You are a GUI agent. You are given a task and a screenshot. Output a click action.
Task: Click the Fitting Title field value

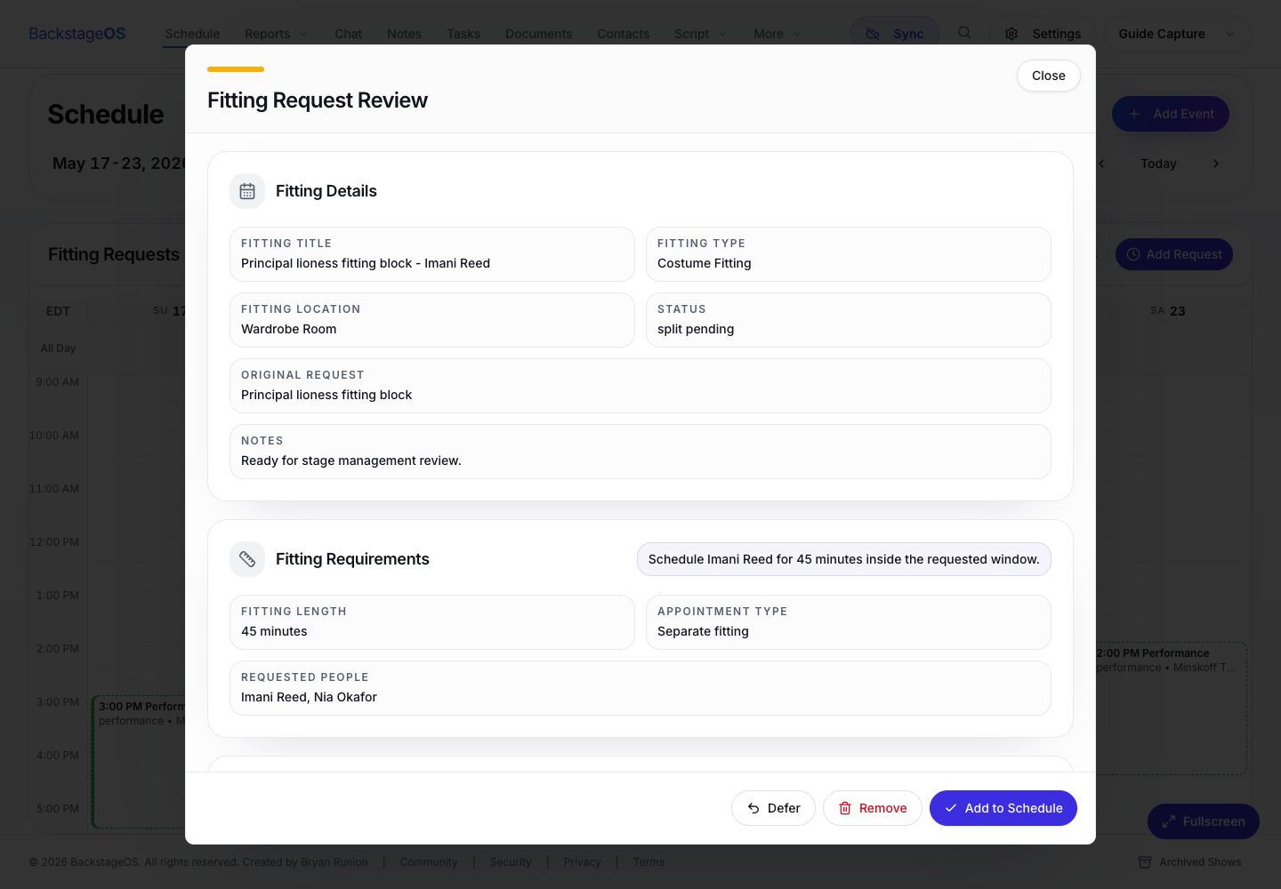pyautogui.click(x=366, y=263)
